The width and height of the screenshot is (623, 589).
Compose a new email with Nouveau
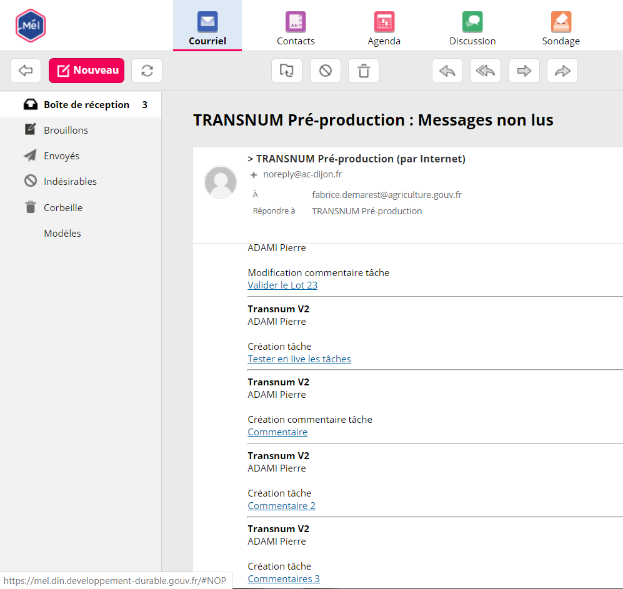pos(87,71)
